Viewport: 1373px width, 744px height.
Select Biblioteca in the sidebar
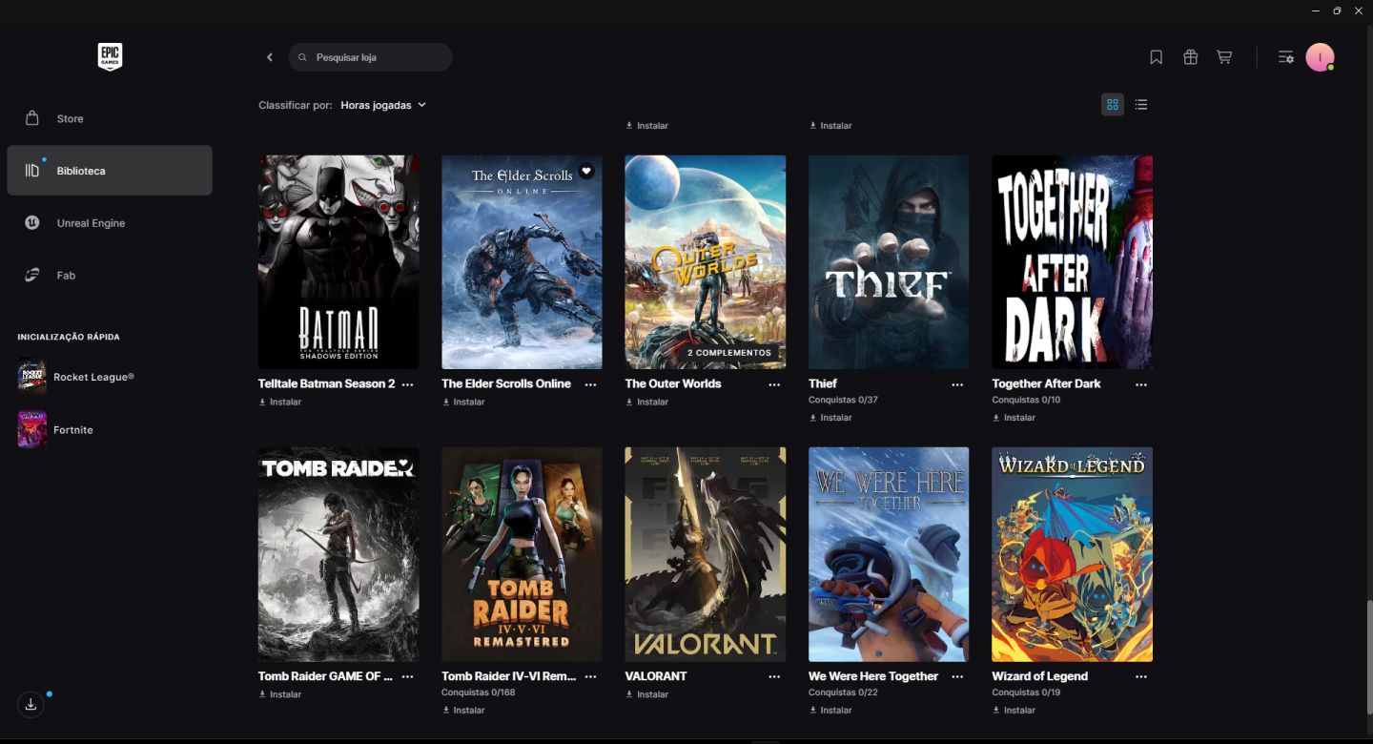pyautogui.click(x=110, y=171)
